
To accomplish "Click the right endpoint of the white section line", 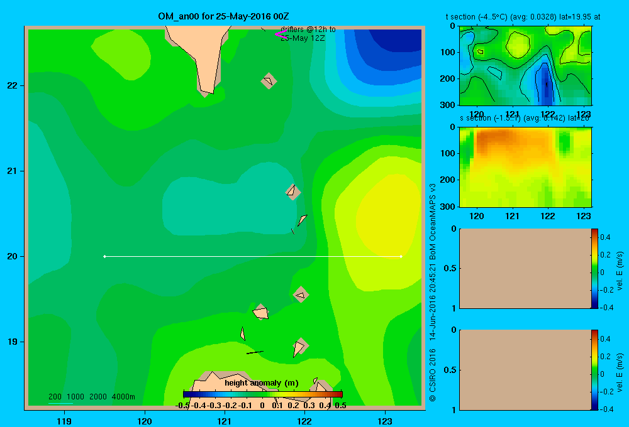I will [x=401, y=256].
